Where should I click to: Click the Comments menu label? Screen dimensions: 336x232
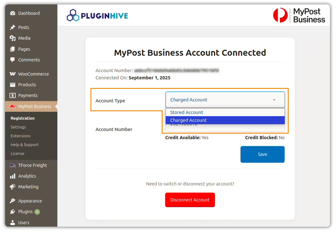point(29,60)
